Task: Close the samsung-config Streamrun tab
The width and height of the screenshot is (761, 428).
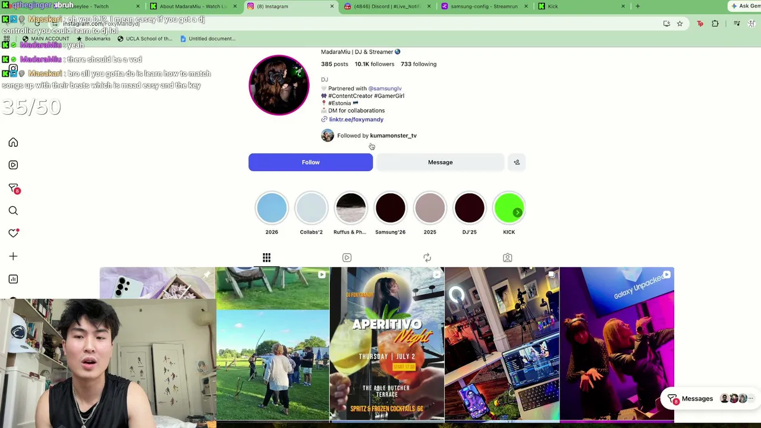Action: pos(526,7)
